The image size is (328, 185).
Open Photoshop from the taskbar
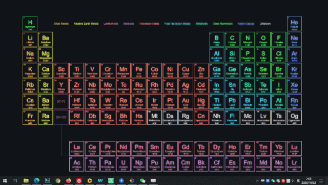pos(47,180)
